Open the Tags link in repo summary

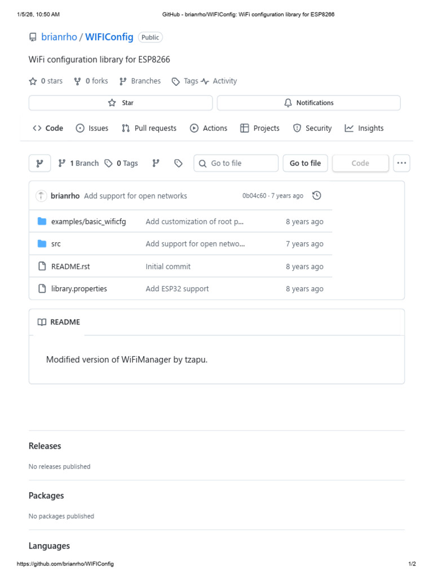coord(191,81)
